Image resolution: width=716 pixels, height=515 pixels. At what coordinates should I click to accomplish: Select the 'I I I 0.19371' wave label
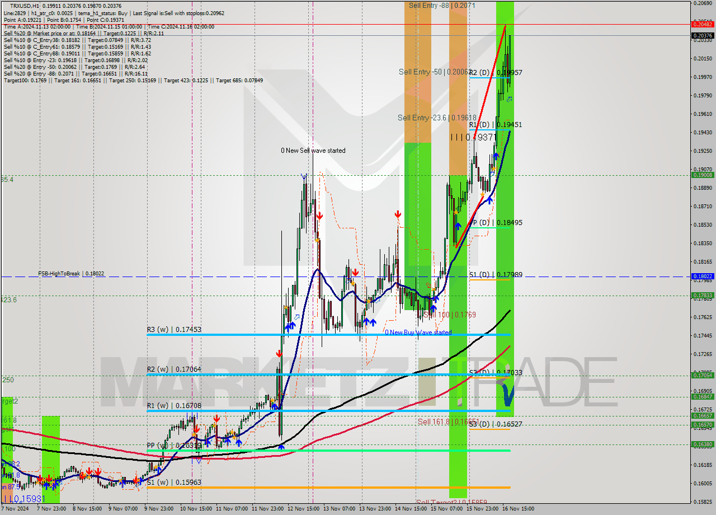click(x=473, y=137)
